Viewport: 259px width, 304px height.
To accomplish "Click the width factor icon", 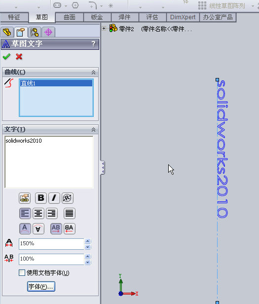I will pos(9,243).
